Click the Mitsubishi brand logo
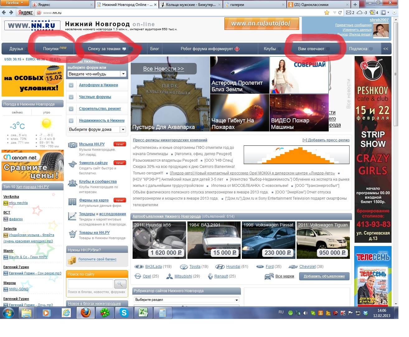This screenshot has width=409, height=337. (x=169, y=276)
